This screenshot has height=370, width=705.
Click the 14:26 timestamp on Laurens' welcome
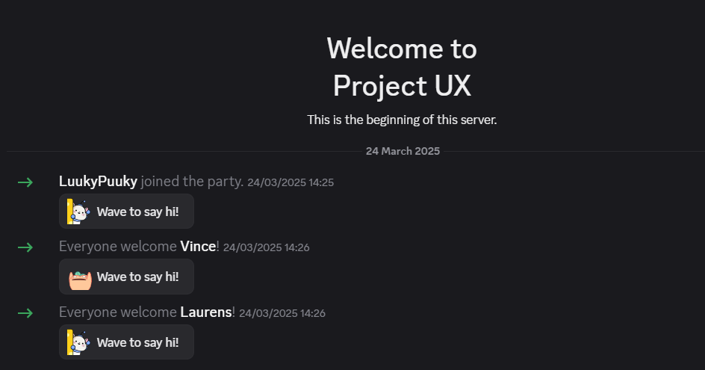[282, 312]
